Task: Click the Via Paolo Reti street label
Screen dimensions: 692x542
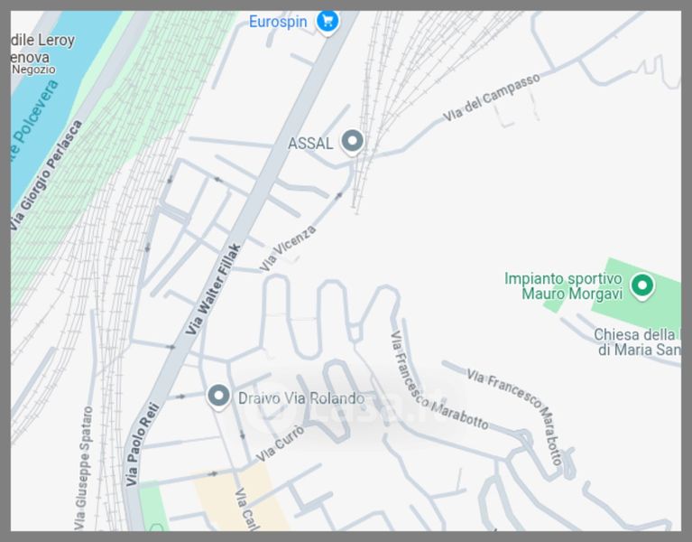Action: tap(142, 444)
